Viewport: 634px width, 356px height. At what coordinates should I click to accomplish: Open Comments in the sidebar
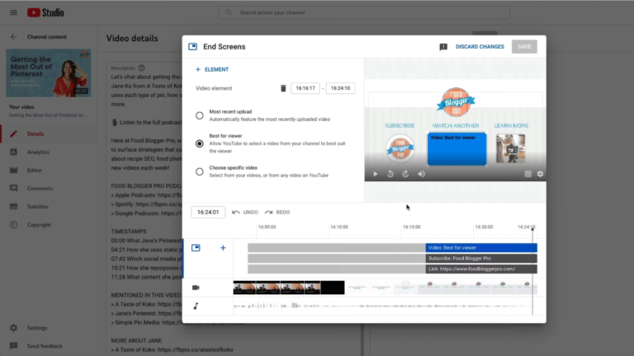click(40, 188)
